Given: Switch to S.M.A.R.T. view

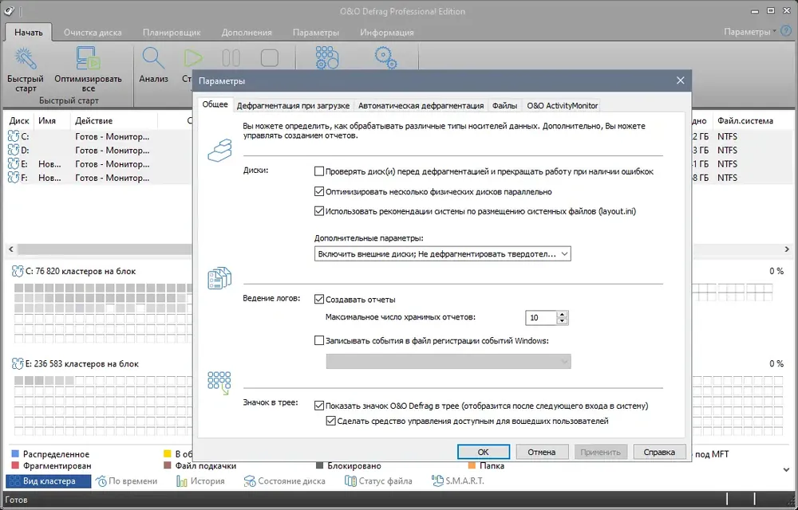Looking at the screenshot, I should (x=458, y=481).
